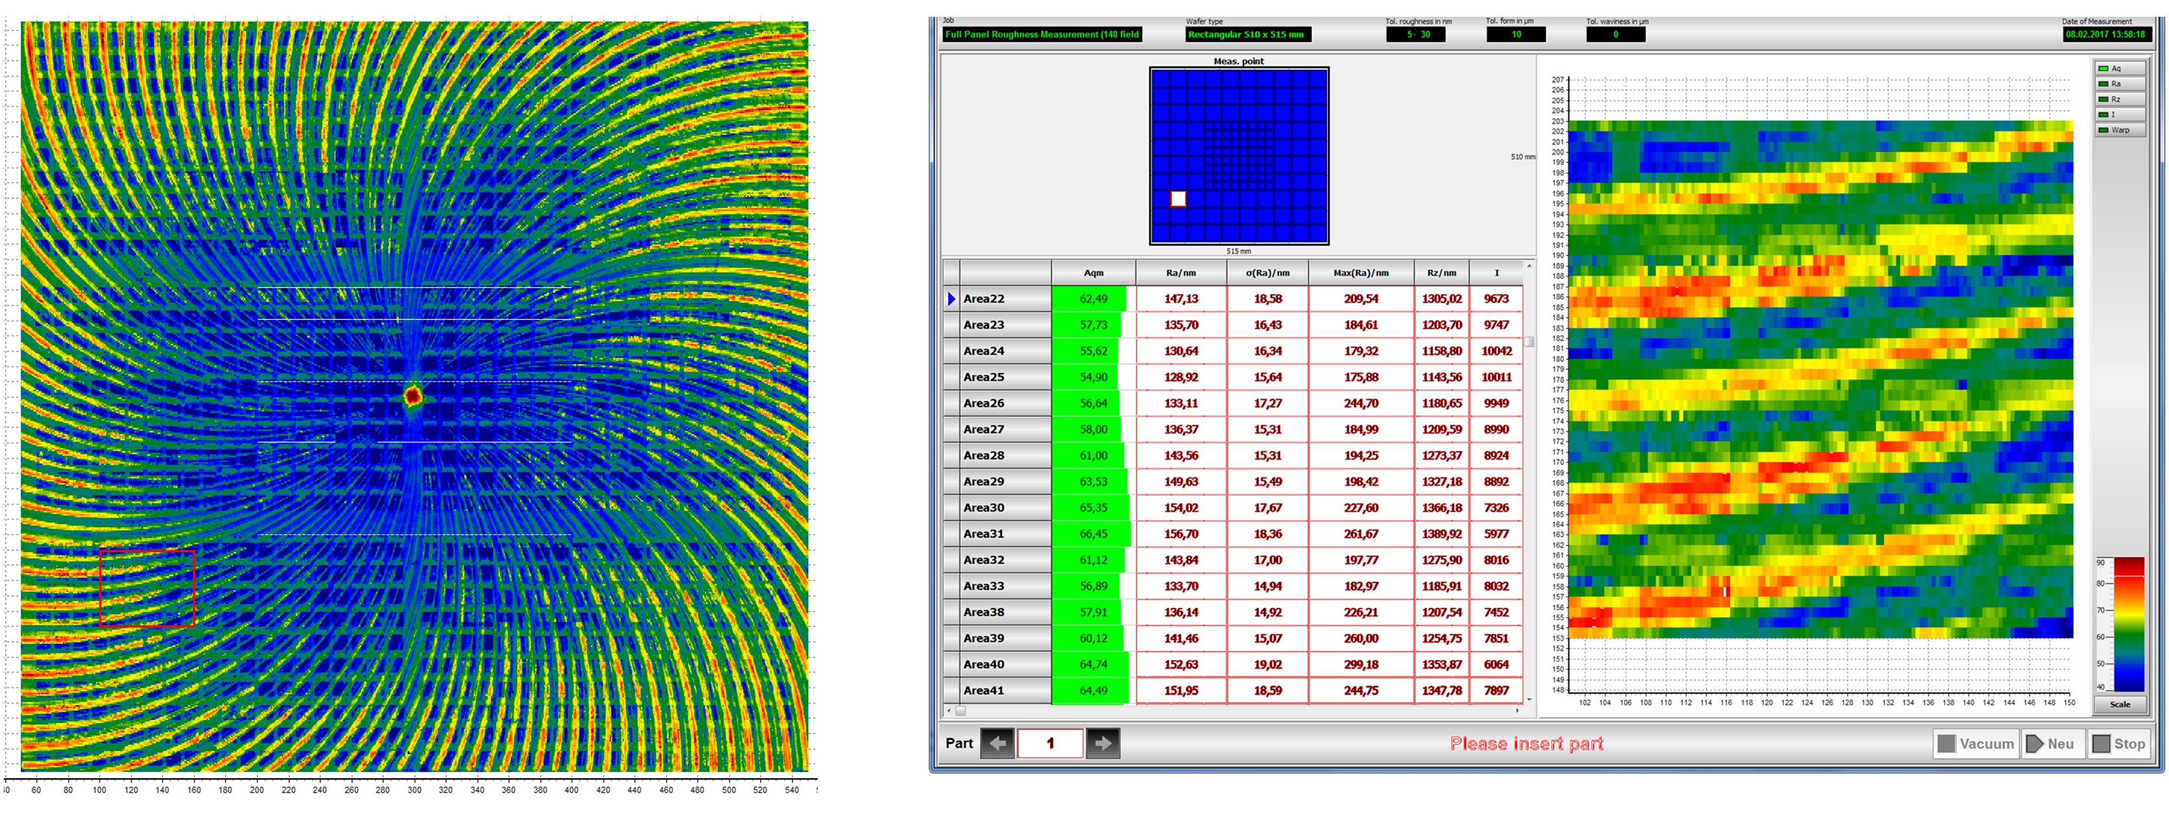Click the red center spot on the panel map
This screenshot has height=819, width=2169.
413,395
